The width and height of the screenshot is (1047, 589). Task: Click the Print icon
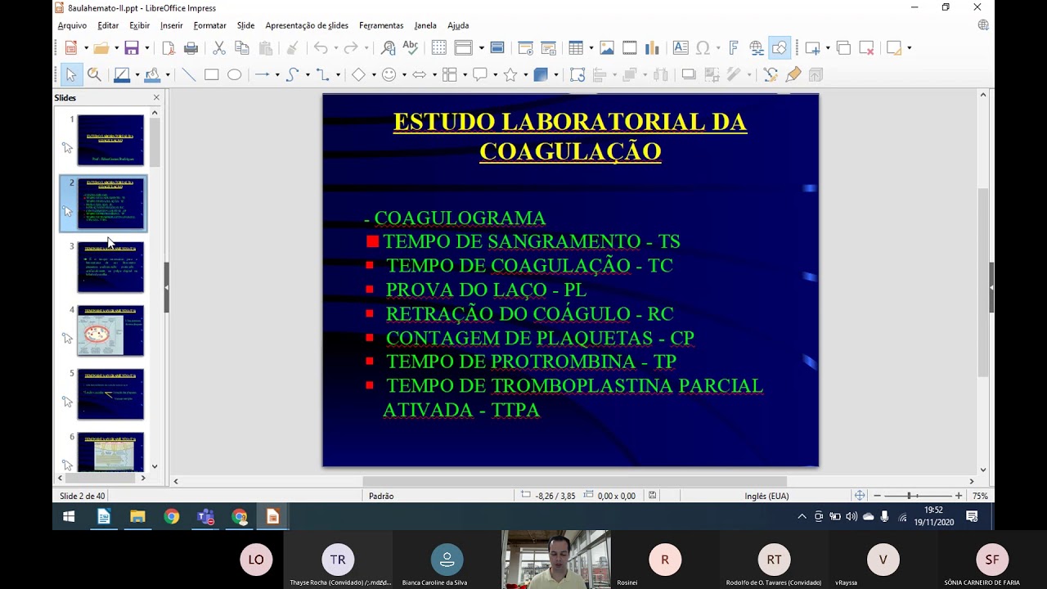pyautogui.click(x=191, y=48)
